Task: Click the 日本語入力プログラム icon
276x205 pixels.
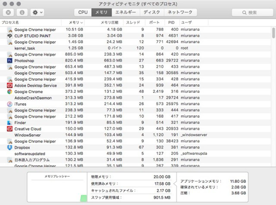Action: point(10,160)
